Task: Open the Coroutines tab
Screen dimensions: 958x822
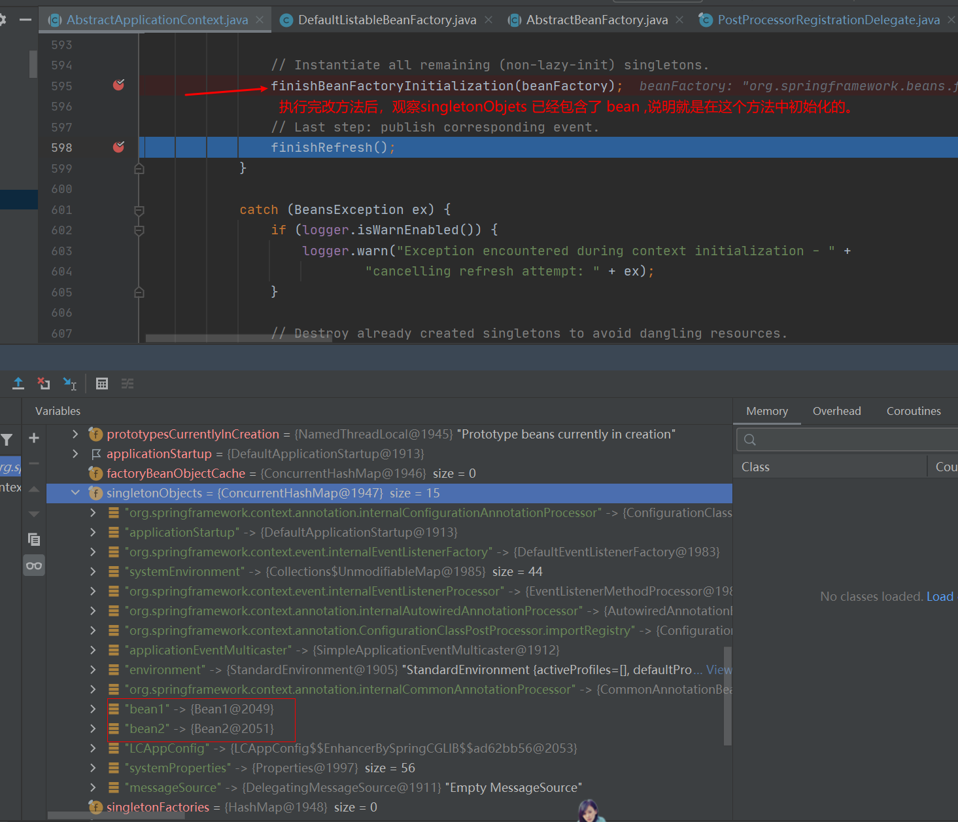Action: (914, 411)
